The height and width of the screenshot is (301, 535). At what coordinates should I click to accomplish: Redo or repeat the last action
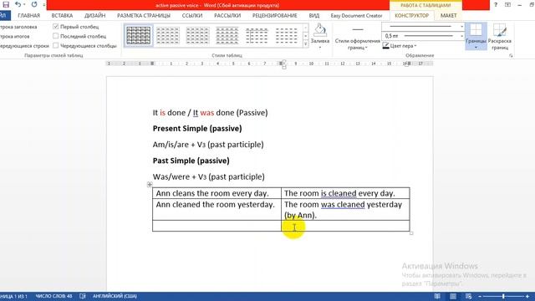[x=34, y=4]
